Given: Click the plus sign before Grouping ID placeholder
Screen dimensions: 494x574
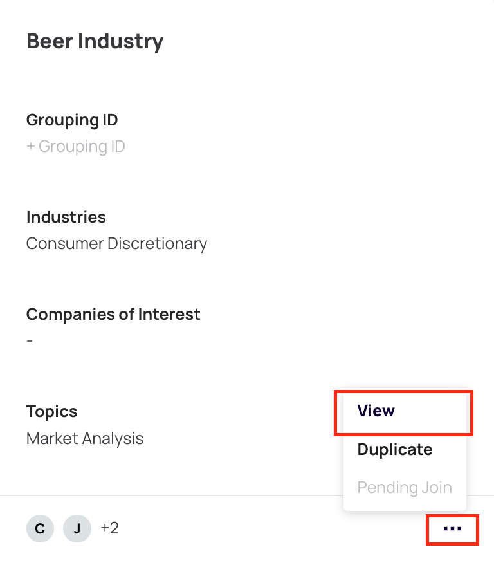Looking at the screenshot, I should click(x=30, y=147).
